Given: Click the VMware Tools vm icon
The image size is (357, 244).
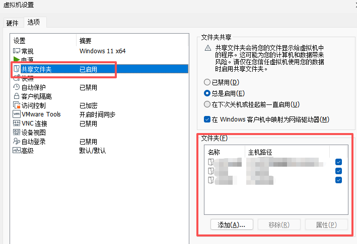Looking at the screenshot, I should [17, 114].
